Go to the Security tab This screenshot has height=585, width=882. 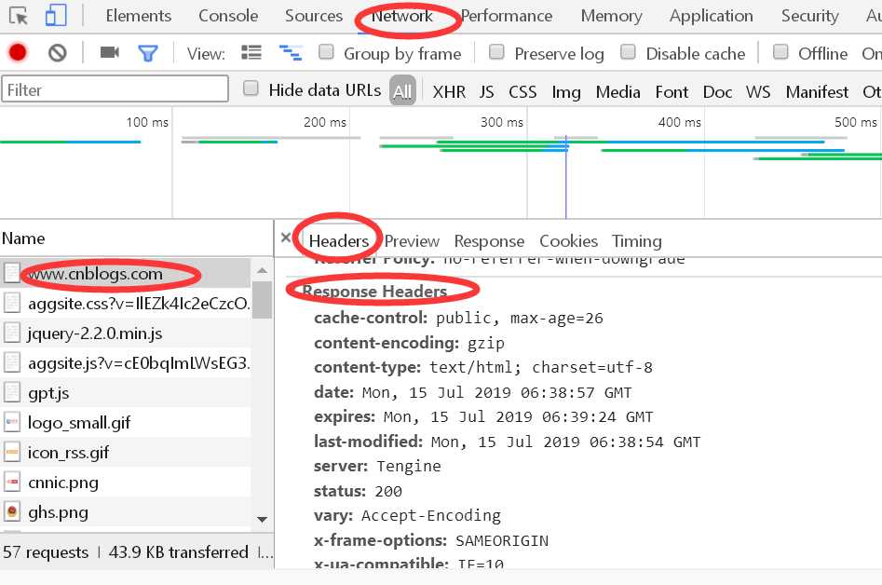tap(810, 16)
